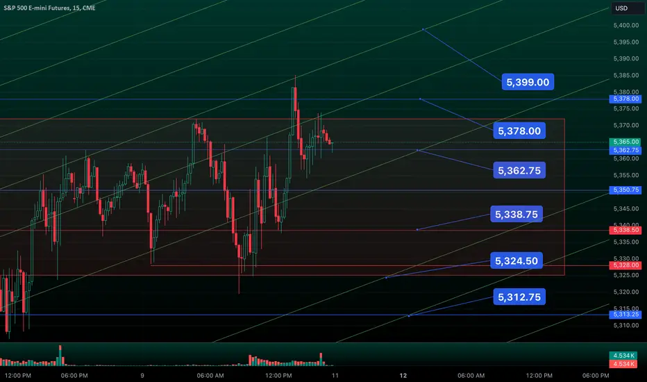Image resolution: width=647 pixels, height=382 pixels.
Task: Click the date 11 time axis label
Action: pyautogui.click(x=335, y=376)
